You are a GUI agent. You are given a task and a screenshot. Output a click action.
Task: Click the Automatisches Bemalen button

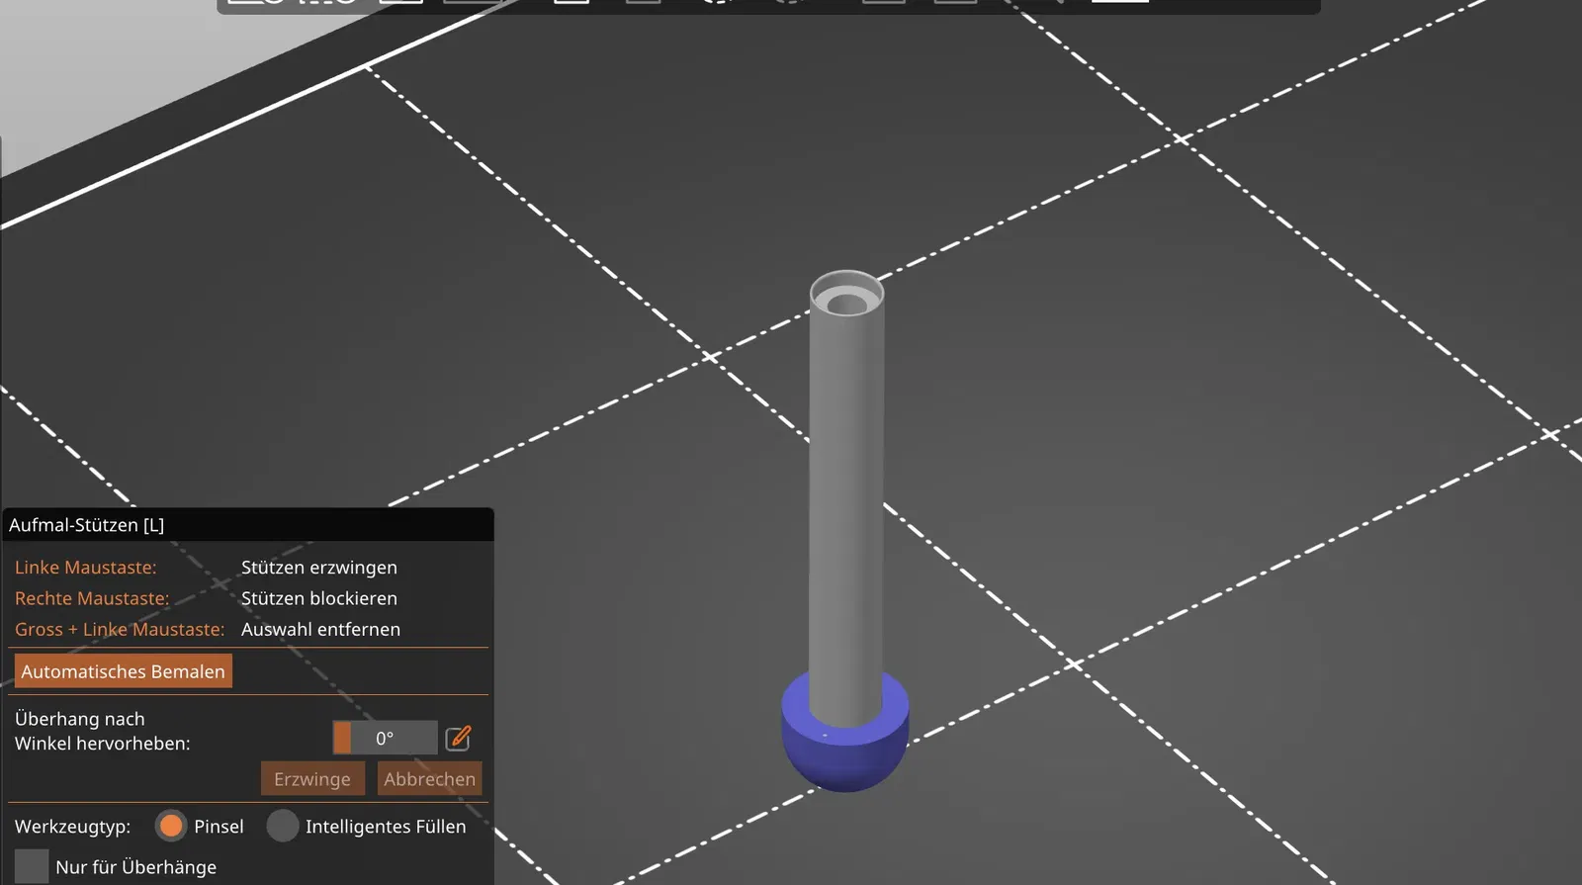click(124, 671)
